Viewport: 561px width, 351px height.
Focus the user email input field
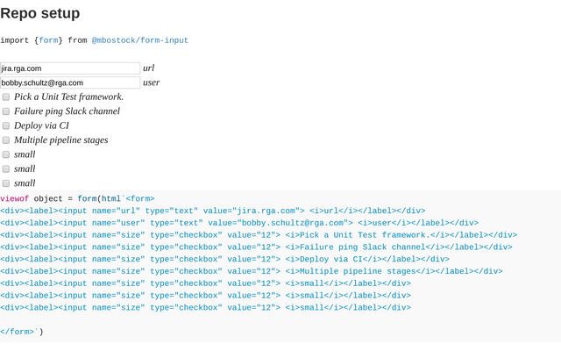click(x=70, y=82)
